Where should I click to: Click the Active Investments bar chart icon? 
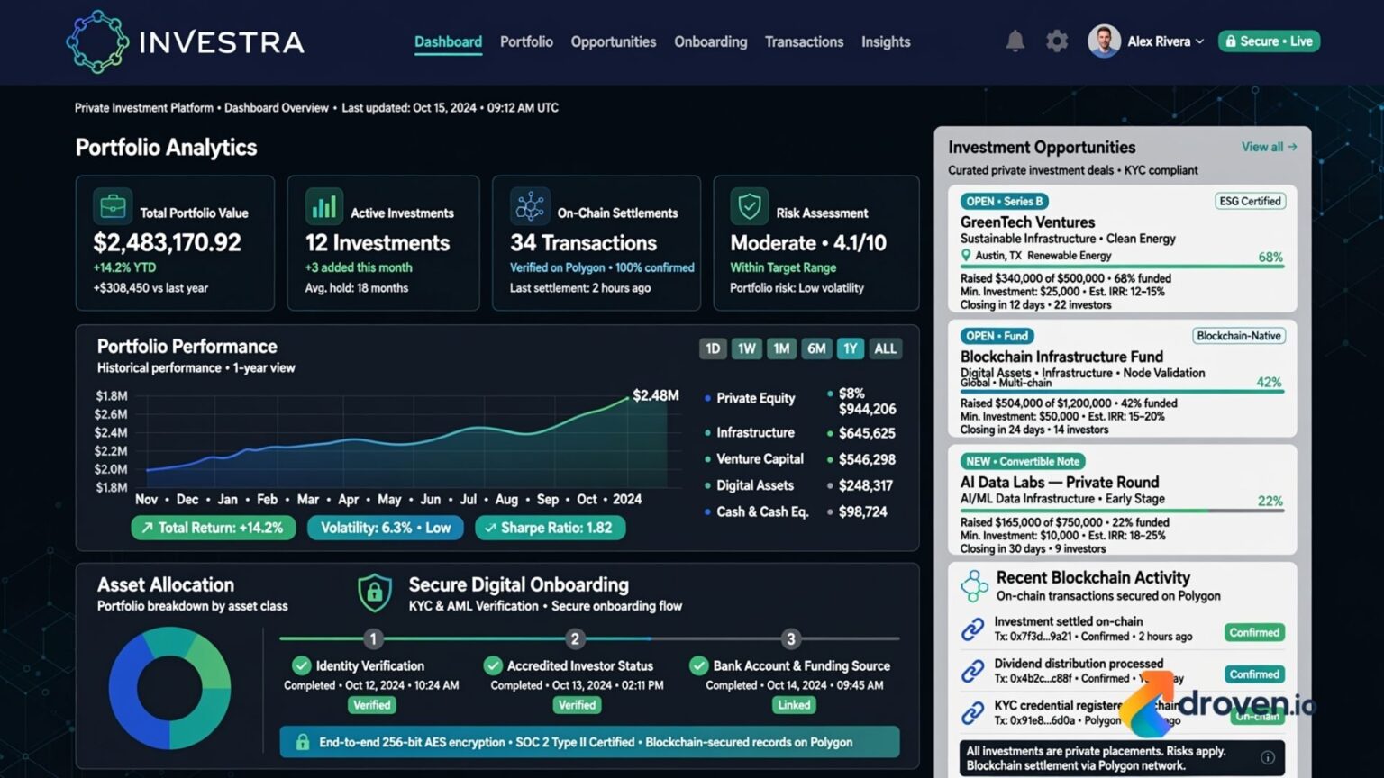(x=323, y=206)
